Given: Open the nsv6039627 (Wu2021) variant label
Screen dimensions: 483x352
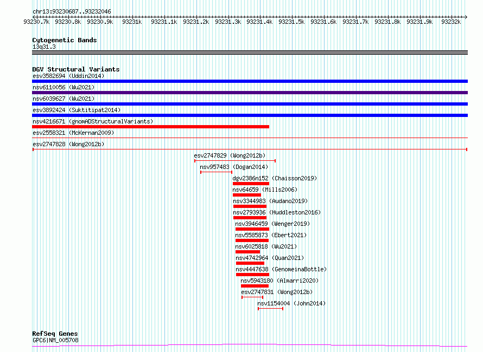Looking at the screenshot, I should tap(63, 99).
